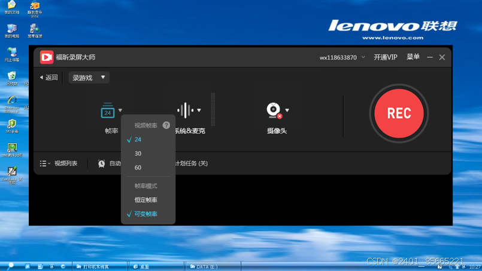Viewport: 482px width, 271px height.
Task: Click the DATA (E:) taskbar button
Action: click(213, 267)
